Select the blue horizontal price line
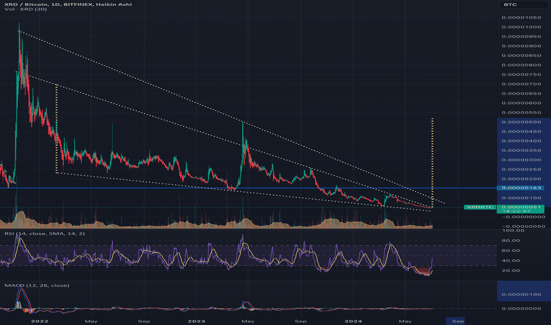The height and width of the screenshot is (325, 551). [x=248, y=188]
